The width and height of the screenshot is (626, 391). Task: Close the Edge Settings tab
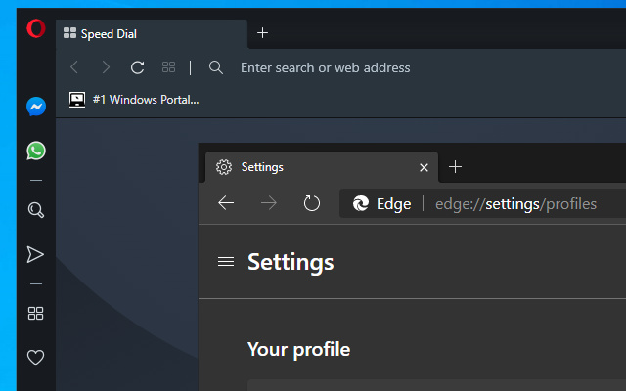(x=424, y=167)
